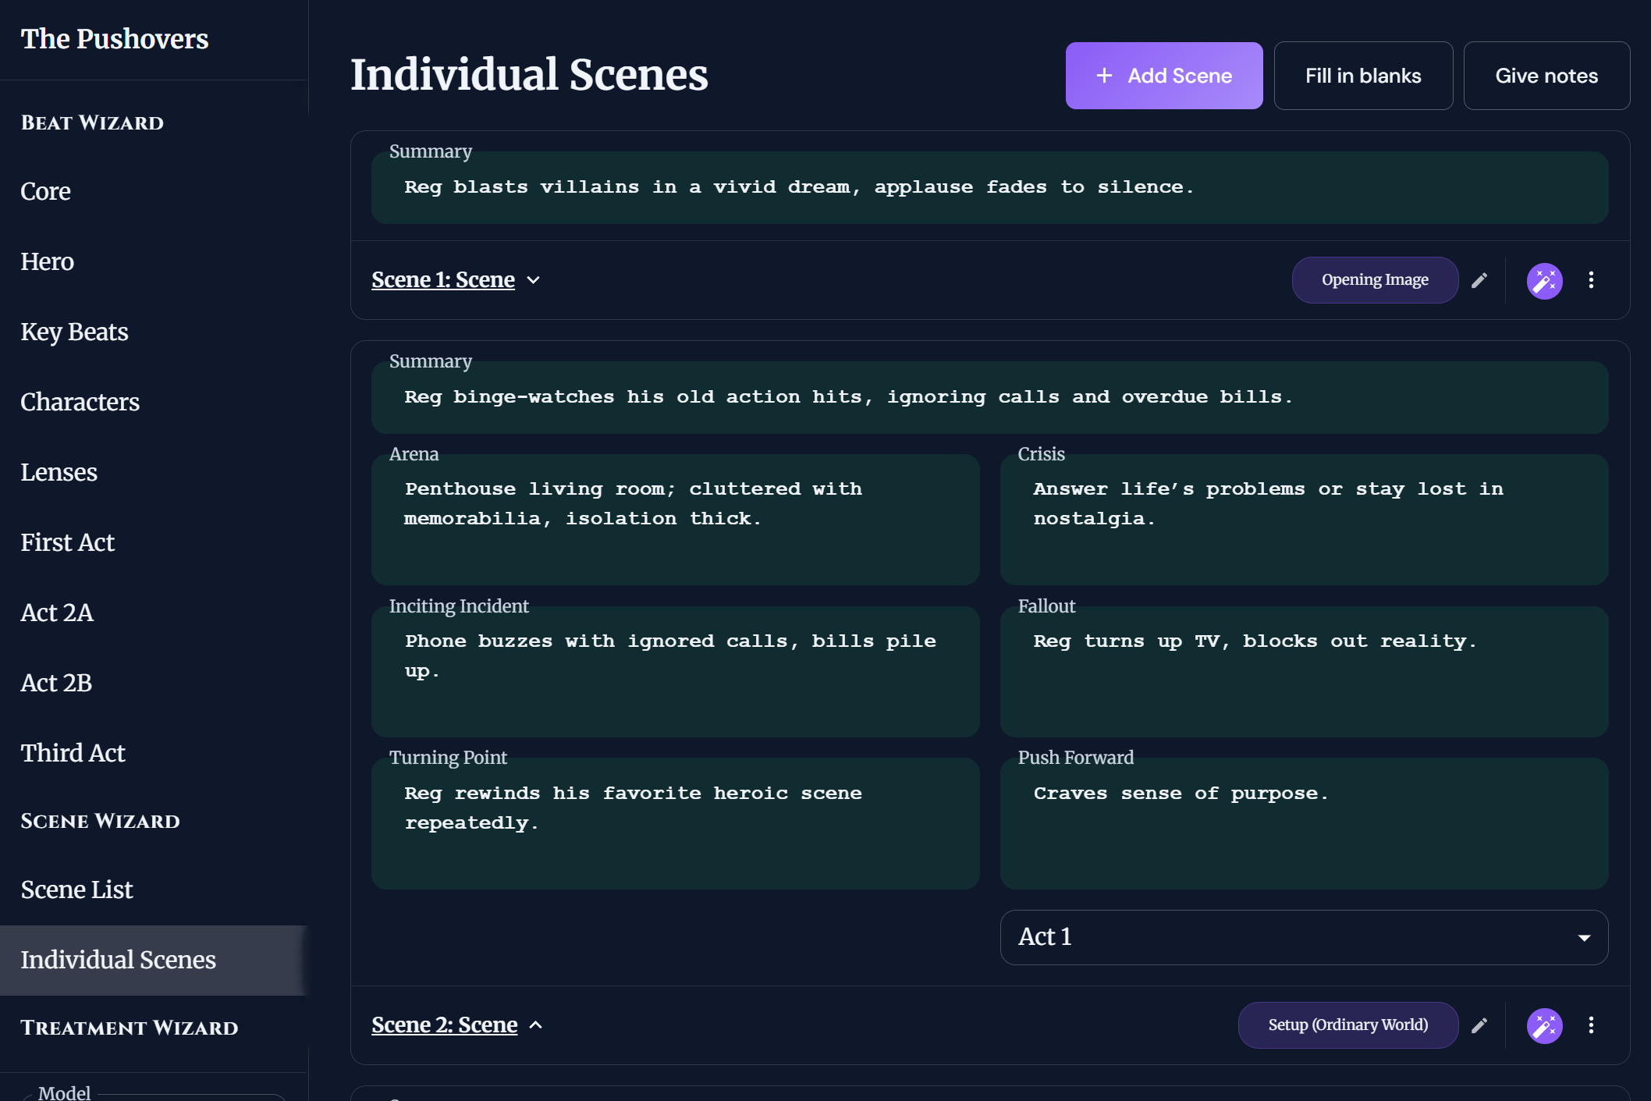
Task: Select Scene List in the sidebar
Action: [76, 890]
